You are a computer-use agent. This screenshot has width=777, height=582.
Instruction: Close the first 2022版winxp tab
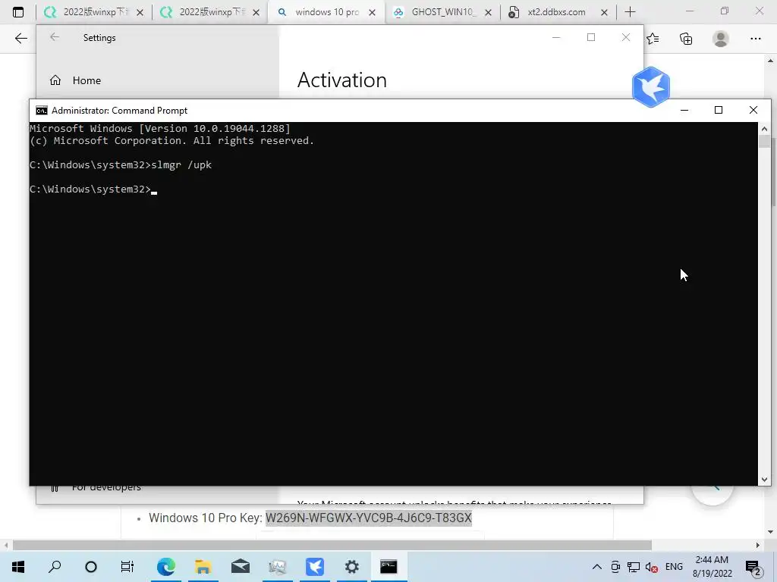140,12
